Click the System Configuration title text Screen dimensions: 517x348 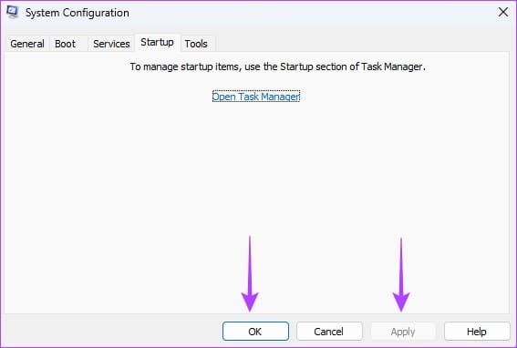(78, 13)
